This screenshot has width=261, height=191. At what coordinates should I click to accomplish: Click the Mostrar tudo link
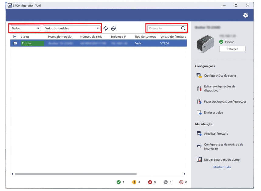coord(222,167)
